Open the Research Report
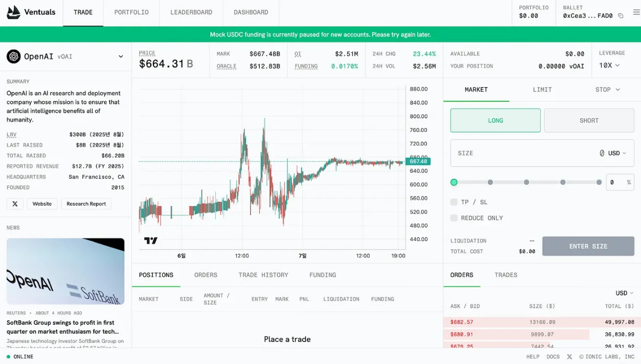 point(86,204)
